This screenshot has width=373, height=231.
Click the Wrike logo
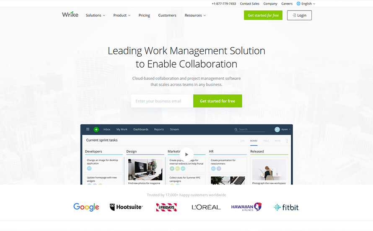click(70, 15)
